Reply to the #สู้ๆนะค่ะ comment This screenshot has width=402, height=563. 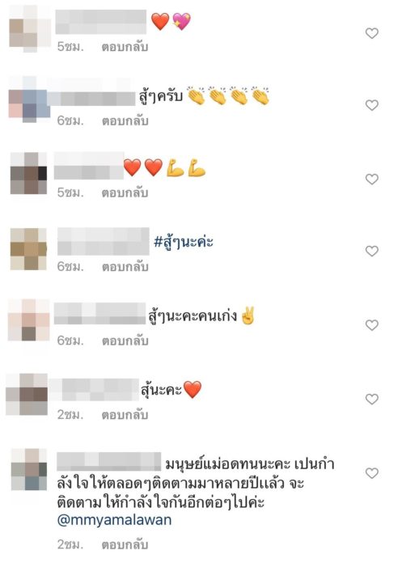125,267
